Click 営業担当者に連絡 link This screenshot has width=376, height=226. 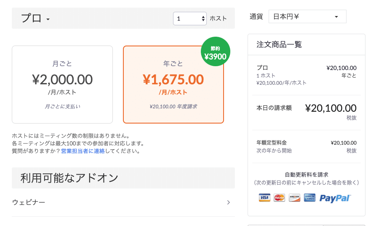coord(83,151)
